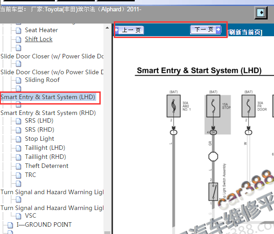The image size is (274, 234).
Task: Click the page icon next to SRS (RHD)
Action: [x=19, y=130]
